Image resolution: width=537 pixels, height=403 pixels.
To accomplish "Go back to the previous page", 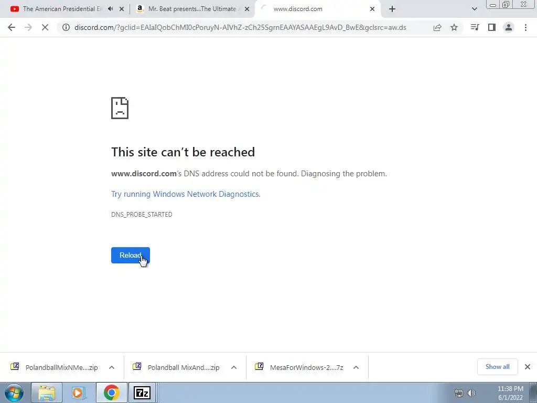I will coord(12,27).
